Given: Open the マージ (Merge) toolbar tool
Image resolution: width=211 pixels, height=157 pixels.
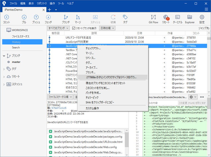Looking at the screenshot, I should (x=78, y=19).
